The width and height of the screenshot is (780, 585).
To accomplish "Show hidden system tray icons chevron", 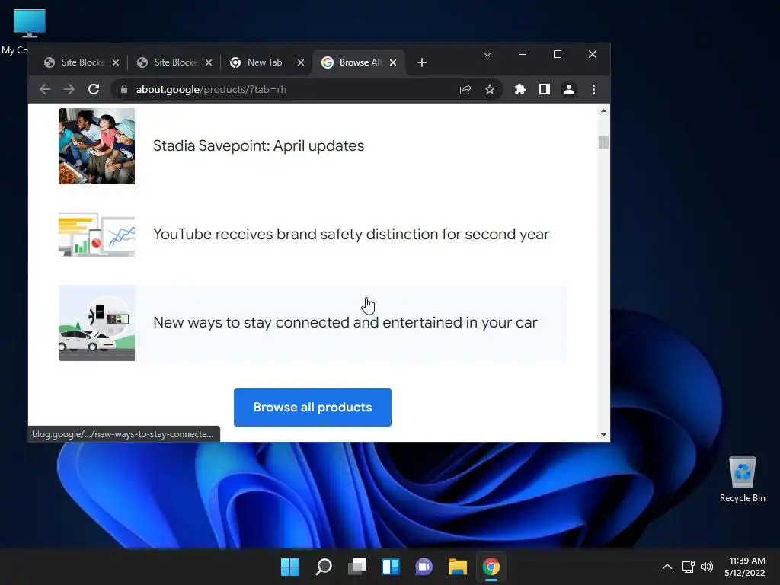I will [x=667, y=567].
